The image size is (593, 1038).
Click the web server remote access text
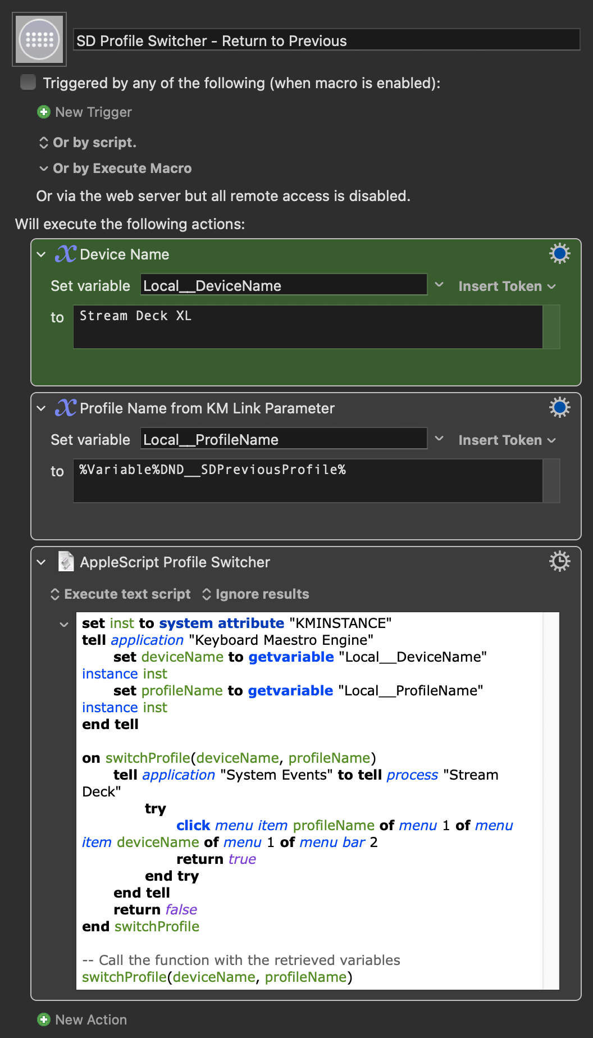click(223, 196)
